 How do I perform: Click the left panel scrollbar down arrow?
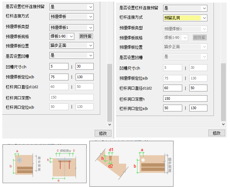(x=110, y=124)
